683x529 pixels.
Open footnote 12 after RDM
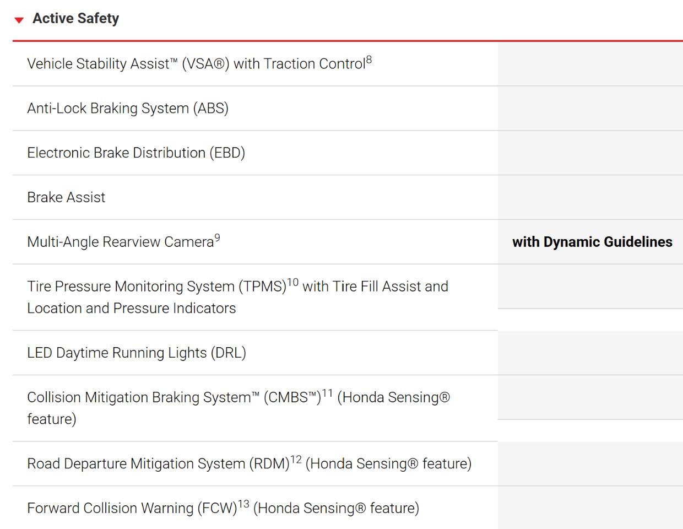click(x=296, y=460)
